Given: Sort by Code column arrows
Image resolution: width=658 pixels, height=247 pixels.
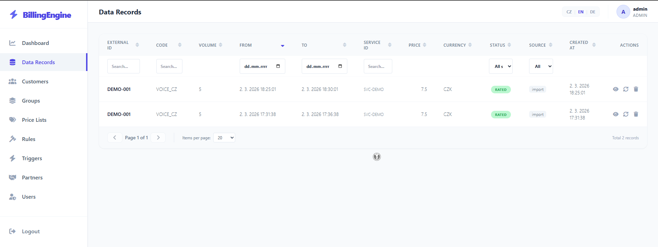Looking at the screenshot, I should point(180,45).
